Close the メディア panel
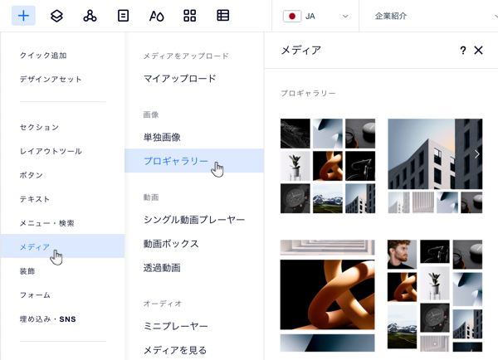 click(x=479, y=51)
